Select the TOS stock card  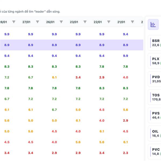click(x=156, y=97)
